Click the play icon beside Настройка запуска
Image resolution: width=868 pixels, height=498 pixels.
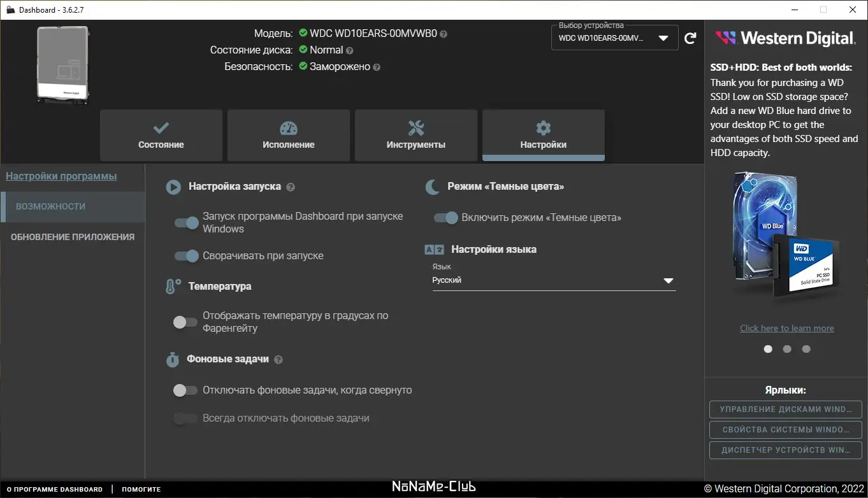click(x=173, y=186)
